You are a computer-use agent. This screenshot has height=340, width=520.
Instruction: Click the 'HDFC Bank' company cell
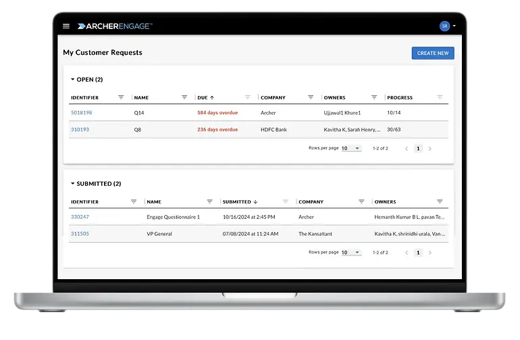point(274,130)
